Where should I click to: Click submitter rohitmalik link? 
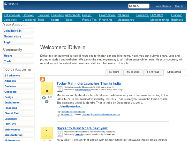(79, 134)
